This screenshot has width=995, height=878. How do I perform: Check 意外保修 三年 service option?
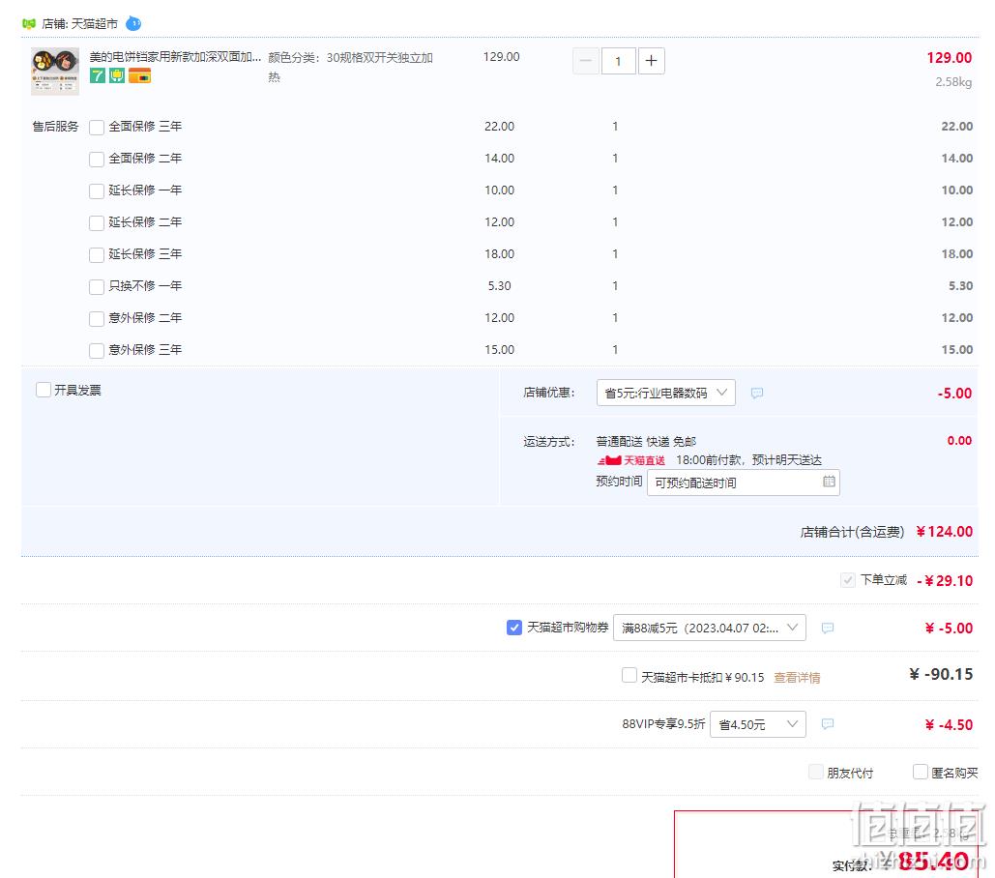coord(97,350)
